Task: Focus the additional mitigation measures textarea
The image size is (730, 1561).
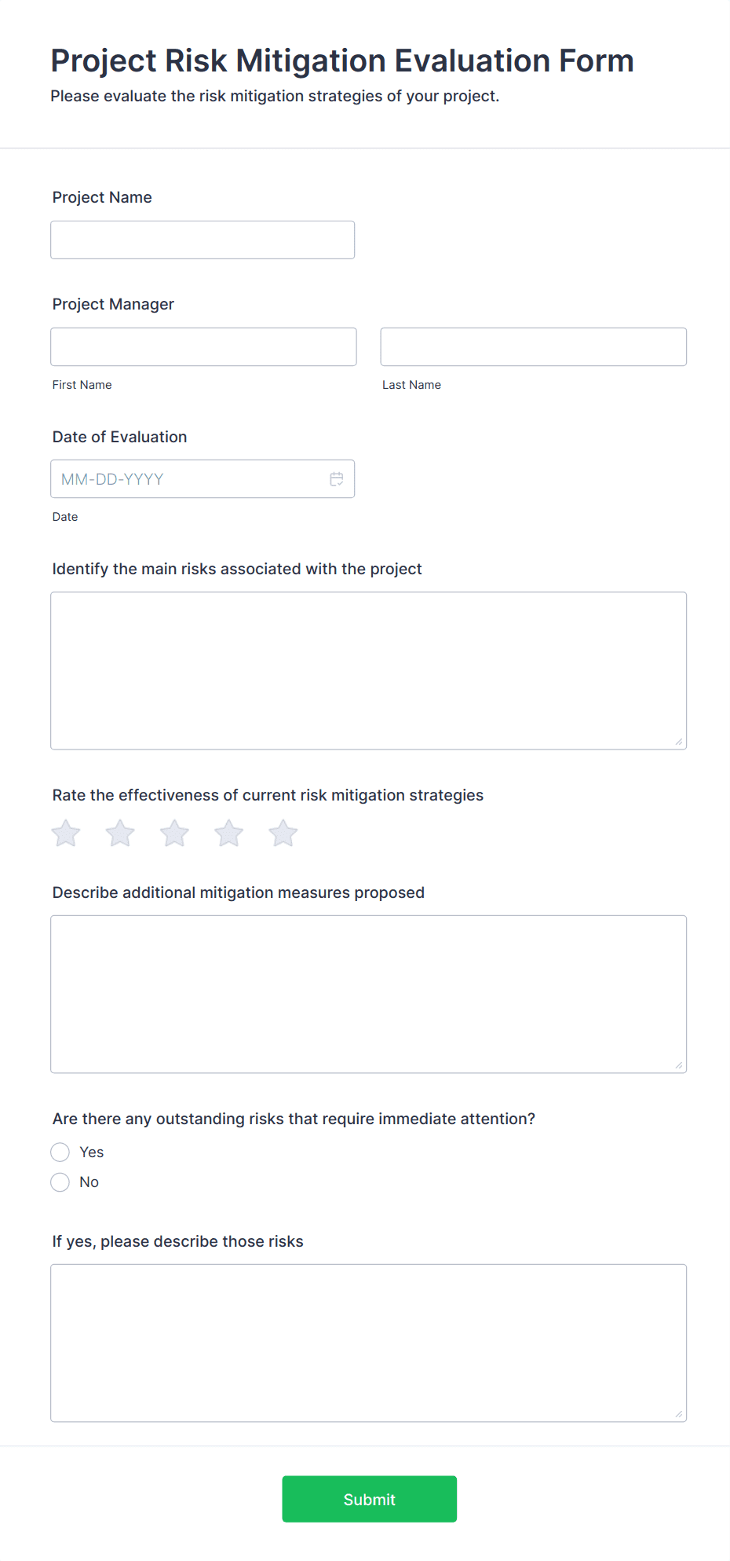Action: pyautogui.click(x=368, y=995)
